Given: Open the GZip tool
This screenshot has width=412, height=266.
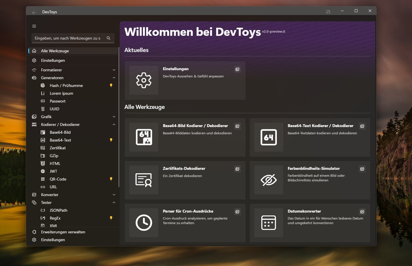Looking at the screenshot, I should pos(73,156).
